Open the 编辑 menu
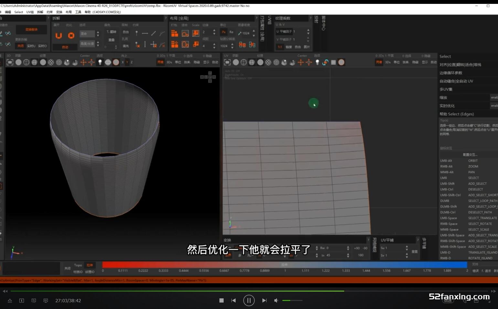The image size is (498, 309). 8,12
